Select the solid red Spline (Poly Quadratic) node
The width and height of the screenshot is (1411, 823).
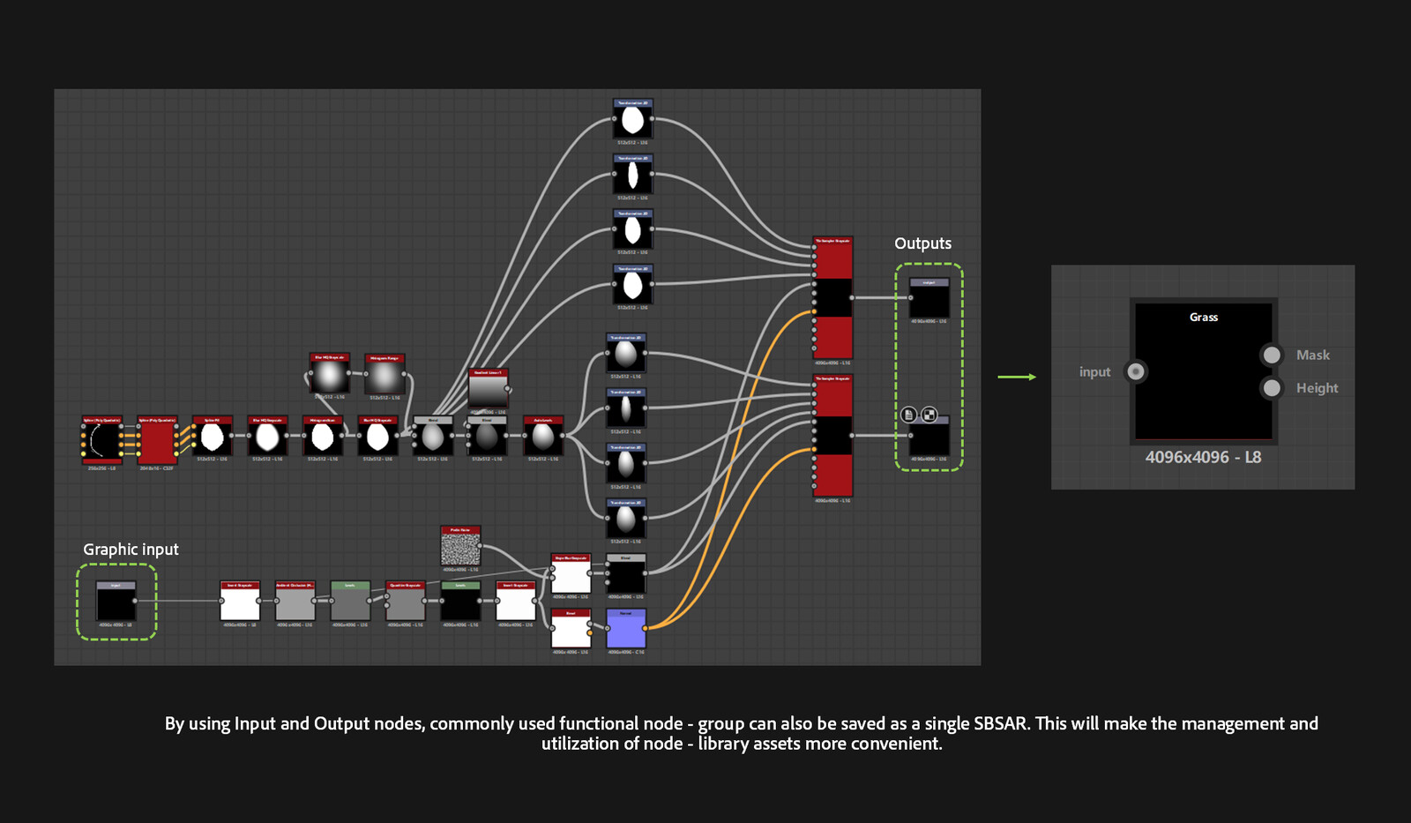pos(157,439)
